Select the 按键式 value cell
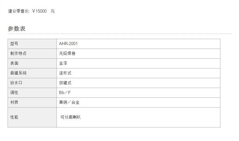Viewport: 239px width, 141px height. click(x=138, y=83)
